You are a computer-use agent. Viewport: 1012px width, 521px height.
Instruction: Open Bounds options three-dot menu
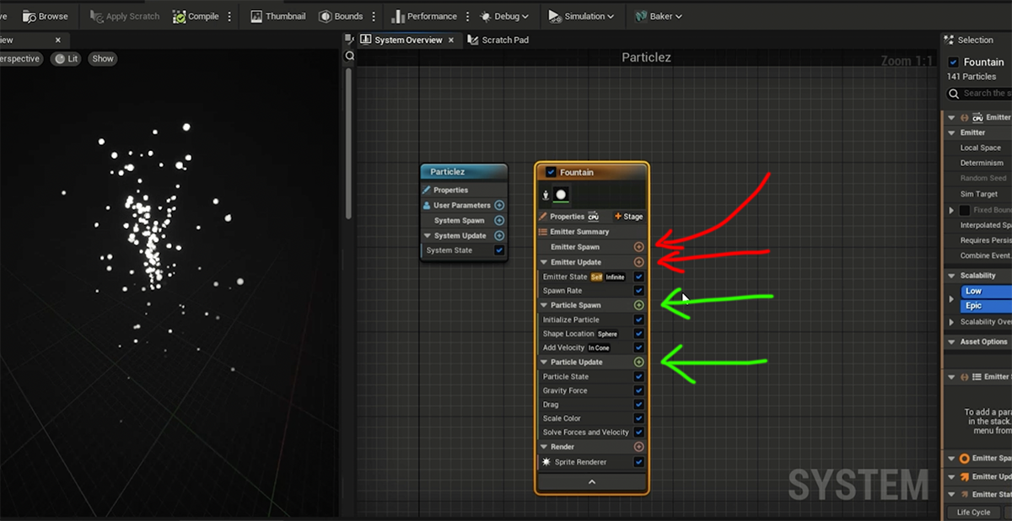(374, 16)
